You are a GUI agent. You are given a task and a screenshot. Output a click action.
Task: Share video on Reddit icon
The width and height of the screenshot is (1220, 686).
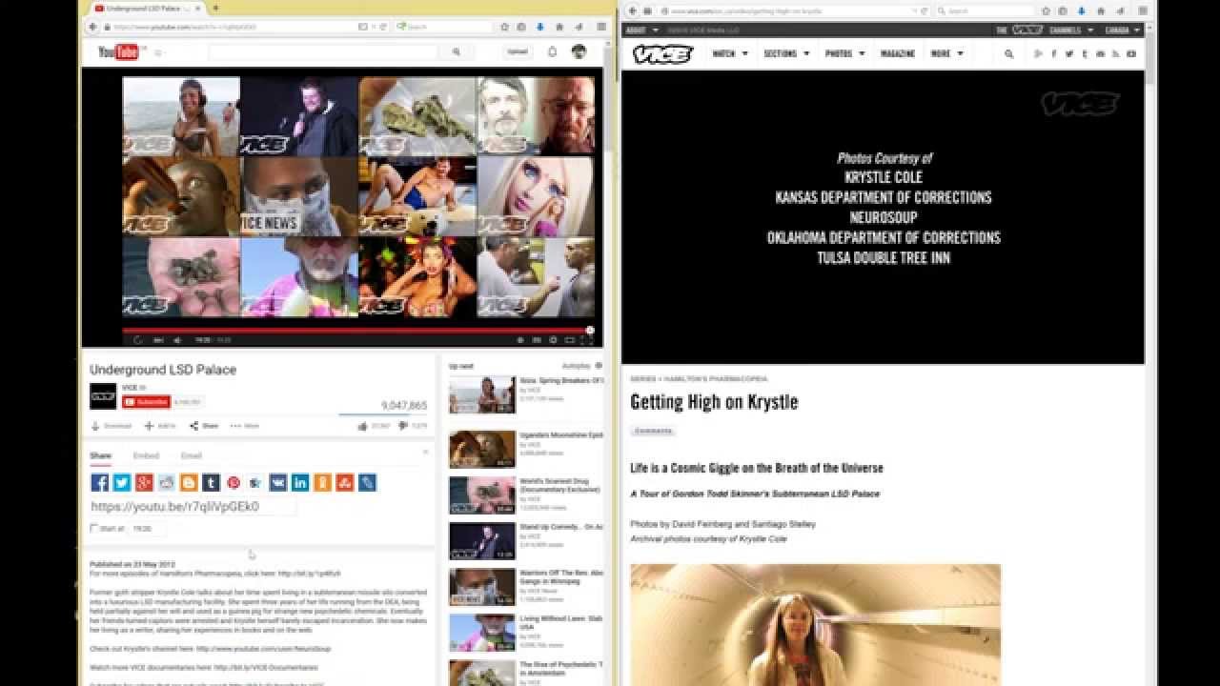tap(167, 483)
